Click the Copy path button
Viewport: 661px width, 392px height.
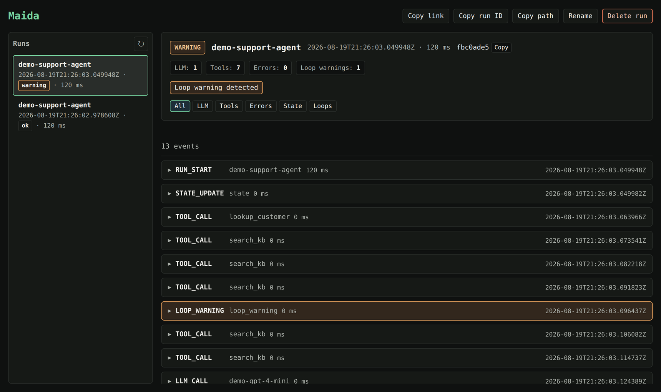tap(535, 16)
